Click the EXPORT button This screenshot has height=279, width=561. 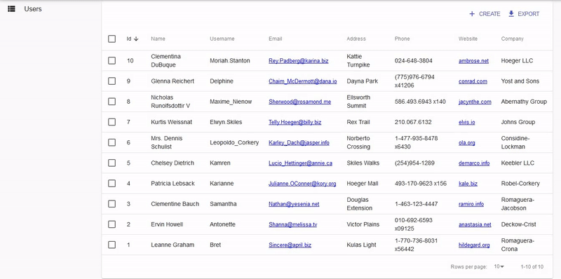(x=524, y=14)
